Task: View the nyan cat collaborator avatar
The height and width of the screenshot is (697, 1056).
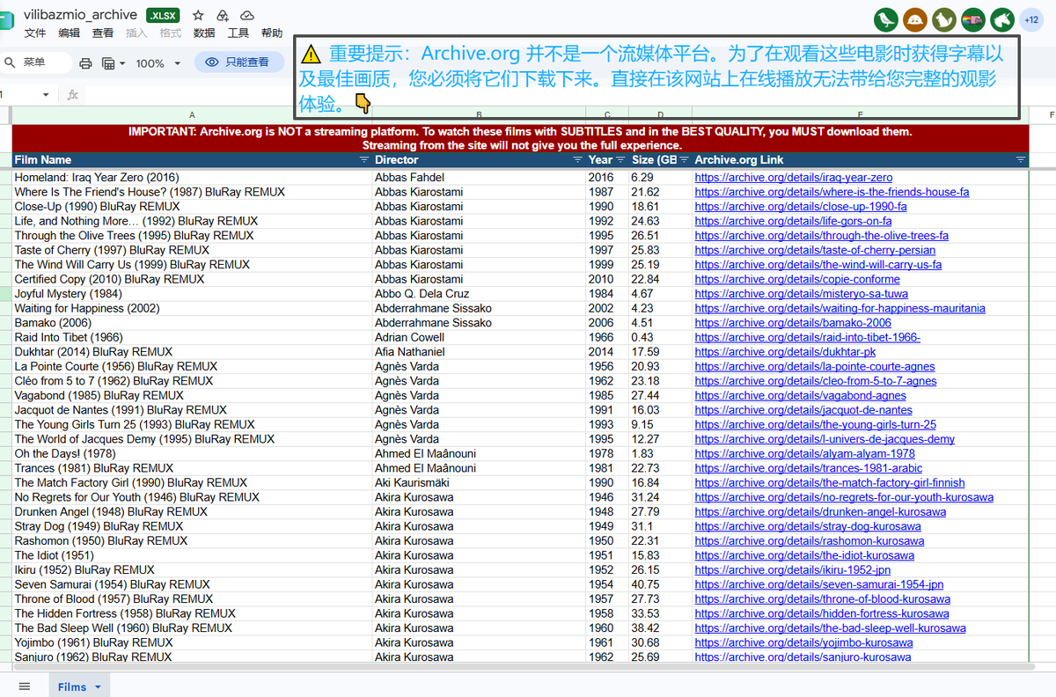Action: click(x=972, y=19)
